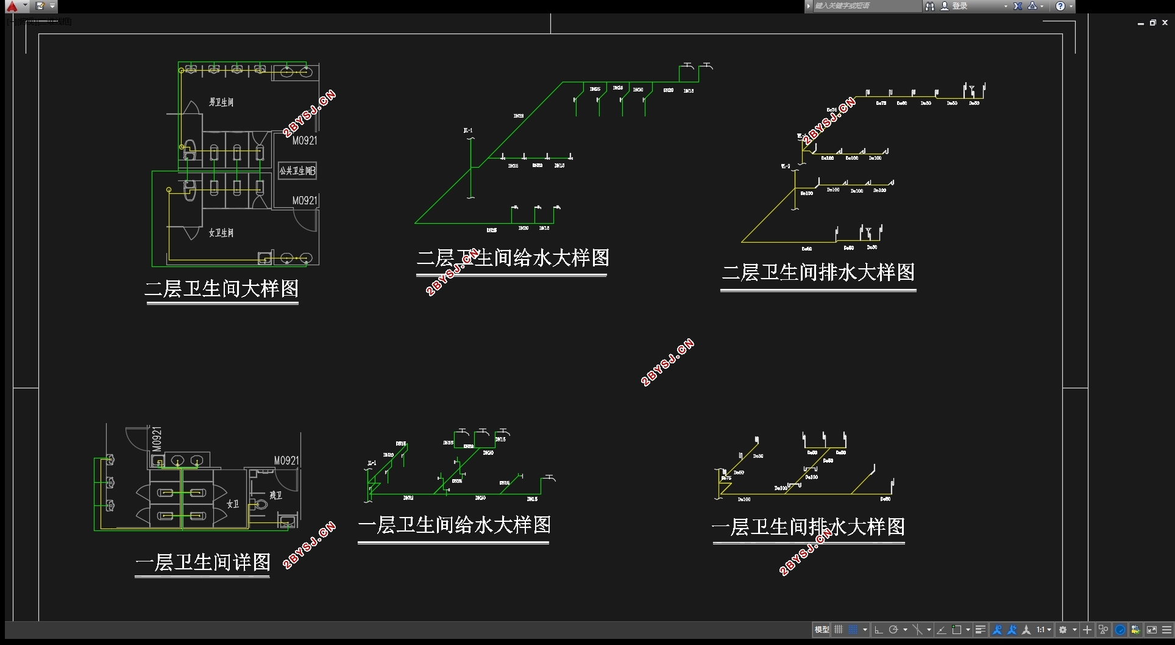Select the 二层卫生间排水大样图 title text
The image size is (1175, 645).
[818, 272]
